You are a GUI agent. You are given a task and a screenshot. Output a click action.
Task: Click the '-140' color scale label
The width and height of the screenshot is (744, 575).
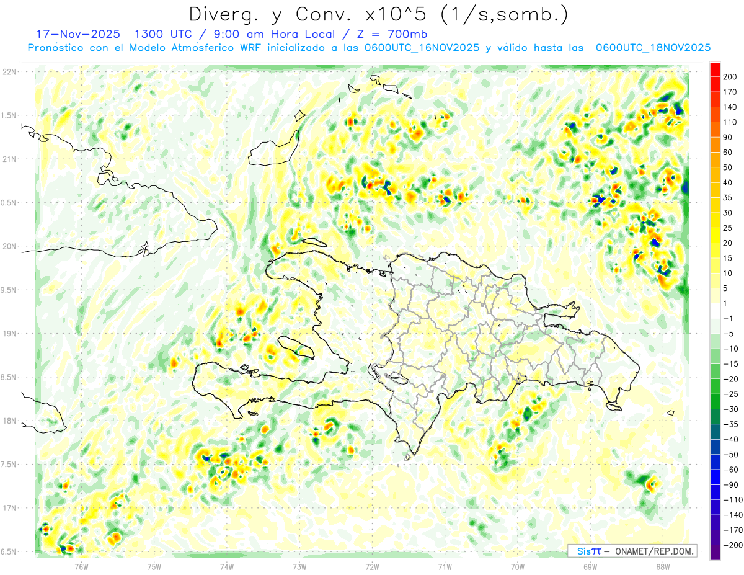click(x=732, y=515)
